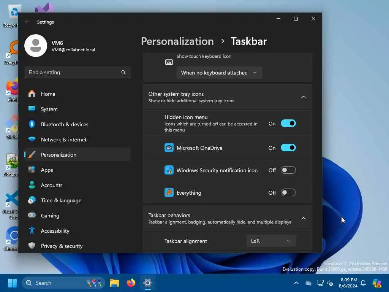Show hidden icons chevron in system tray
Image resolution: width=389 pixels, height=292 pixels.
[x=296, y=283]
